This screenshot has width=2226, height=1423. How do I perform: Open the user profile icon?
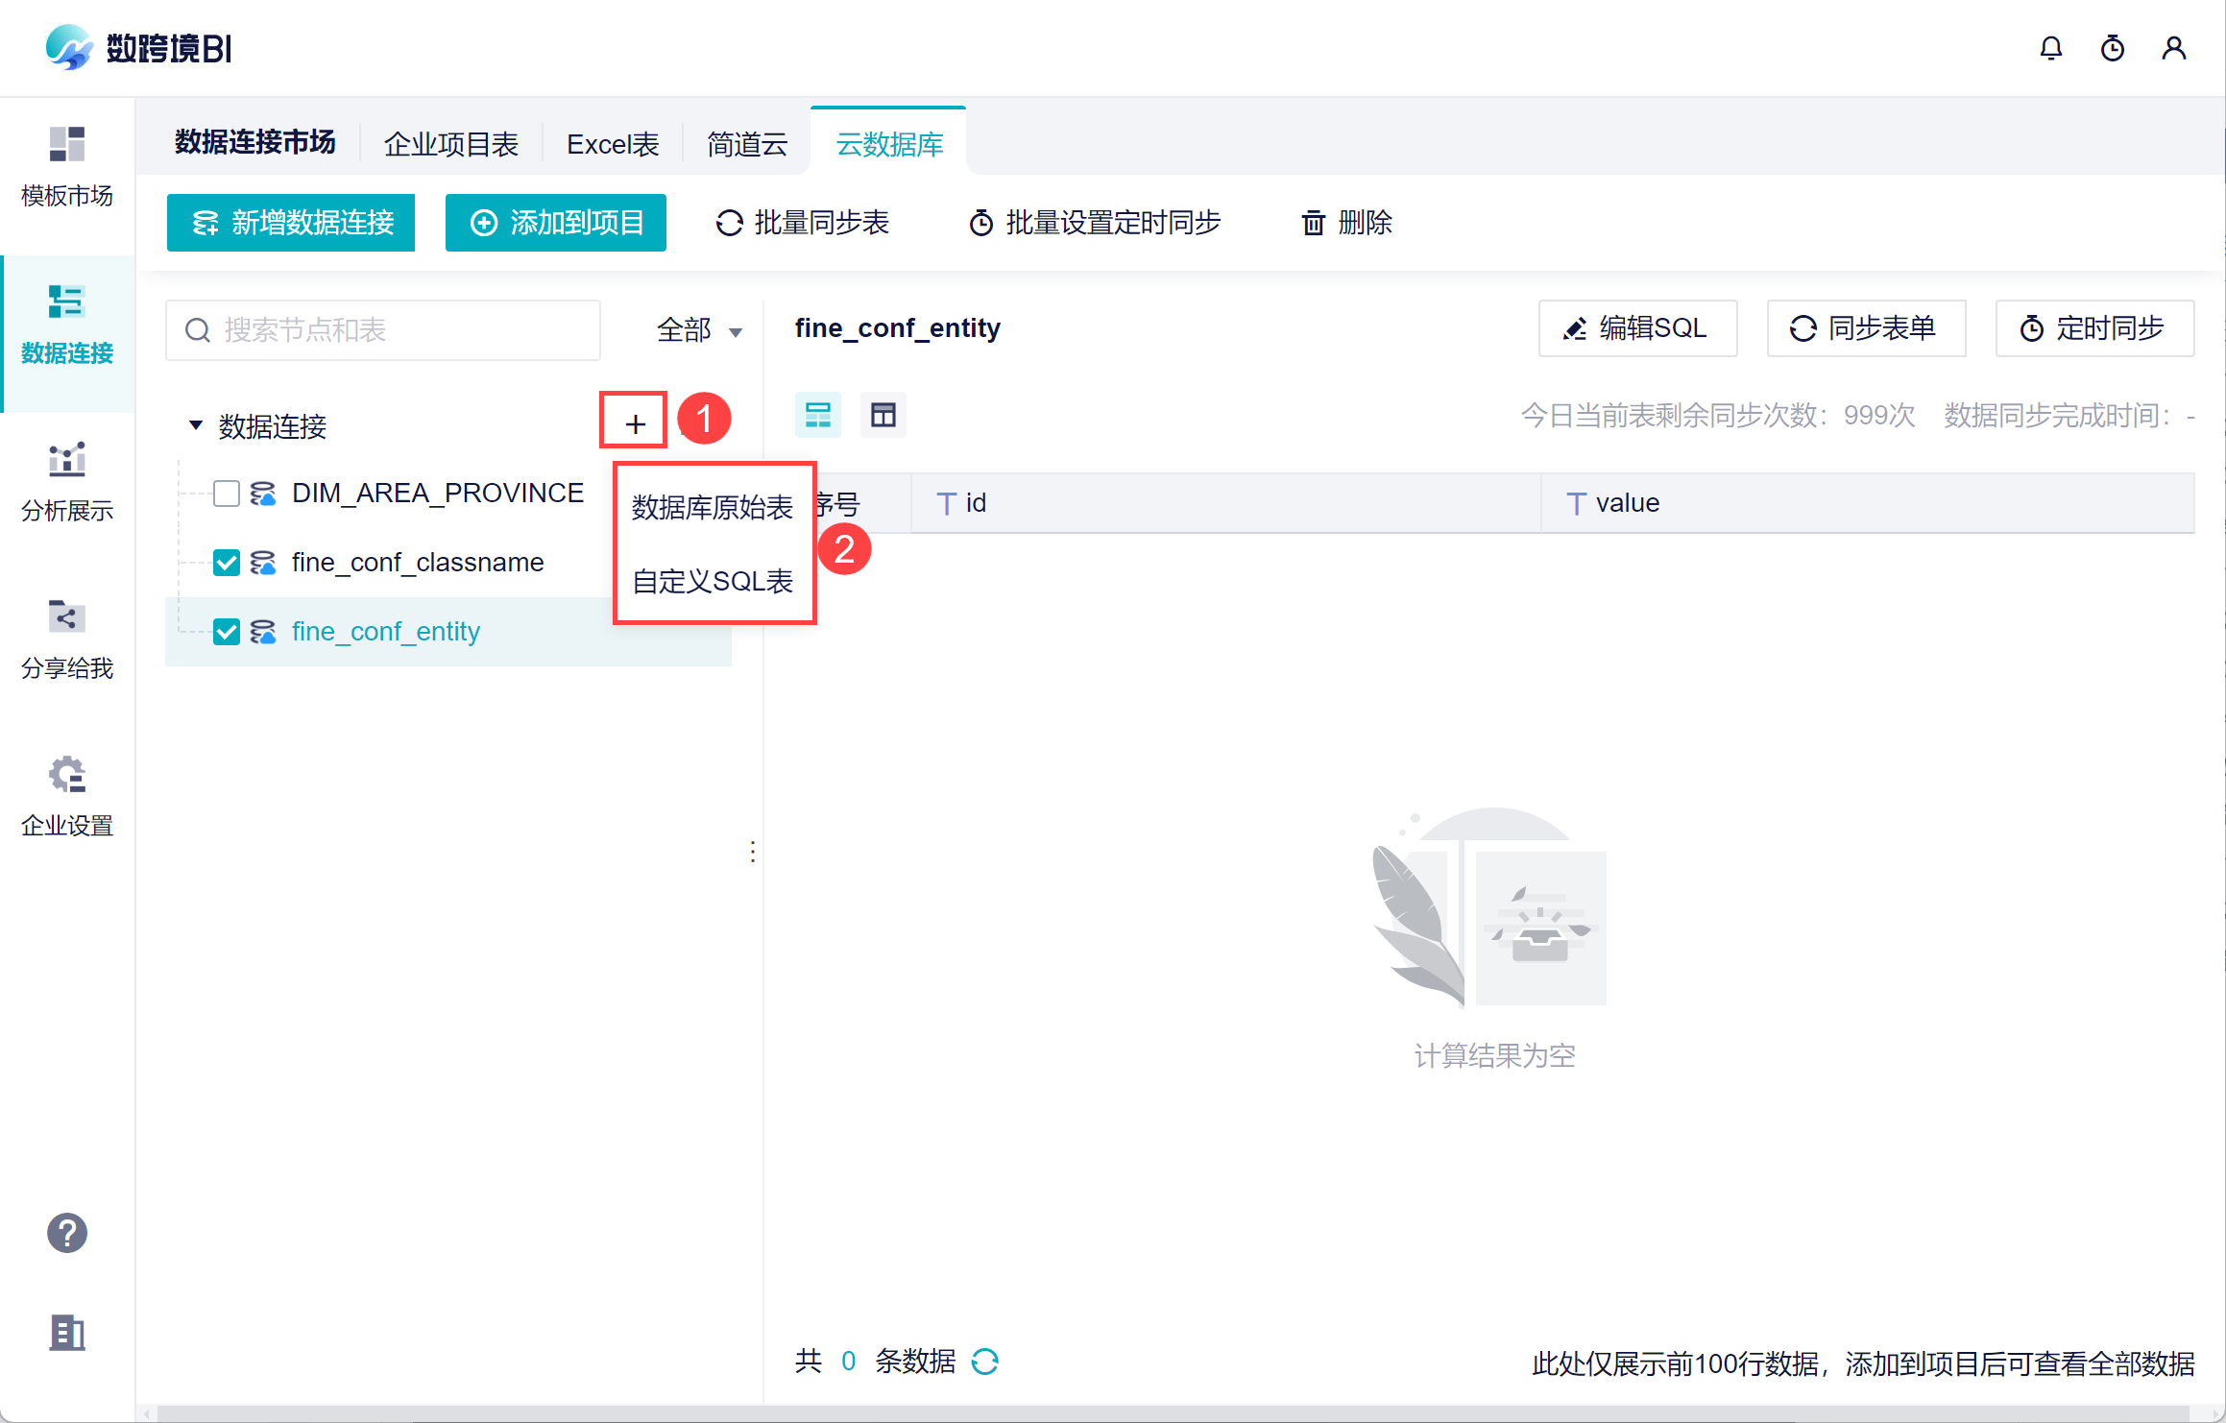pos(2173,48)
